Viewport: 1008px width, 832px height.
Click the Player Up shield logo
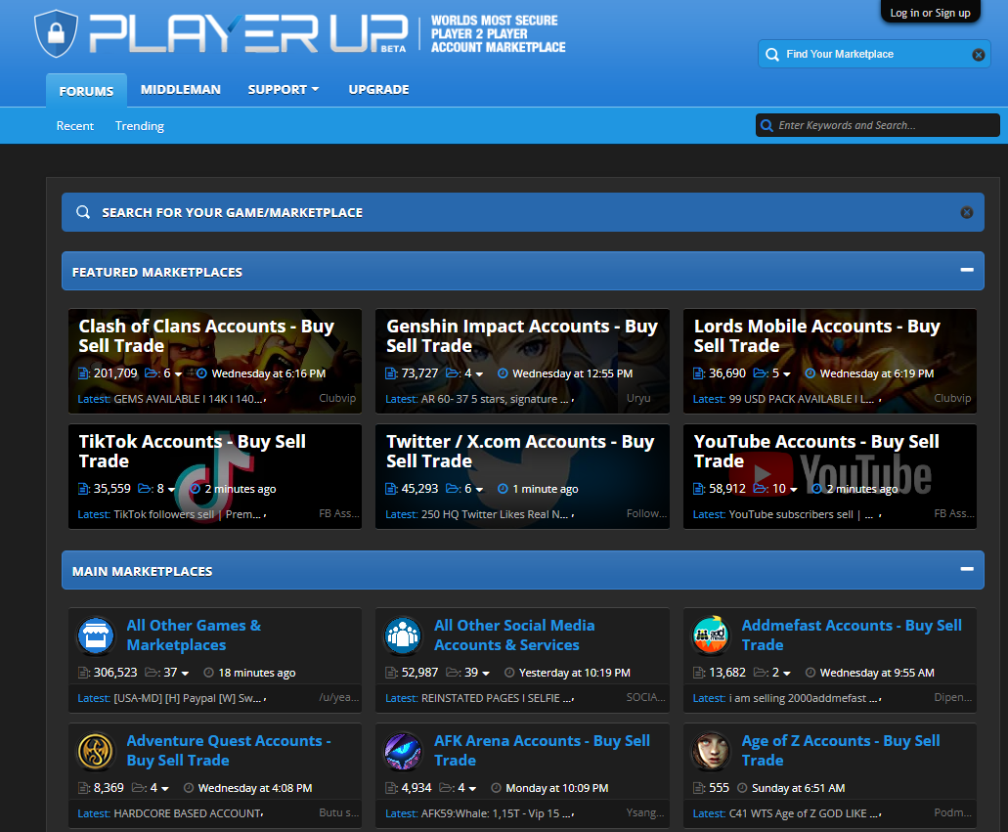coord(55,34)
